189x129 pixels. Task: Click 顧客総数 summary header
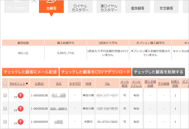(x=23, y=43)
